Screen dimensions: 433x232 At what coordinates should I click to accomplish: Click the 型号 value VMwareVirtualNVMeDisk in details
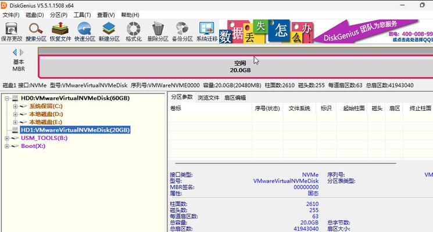click(286, 181)
